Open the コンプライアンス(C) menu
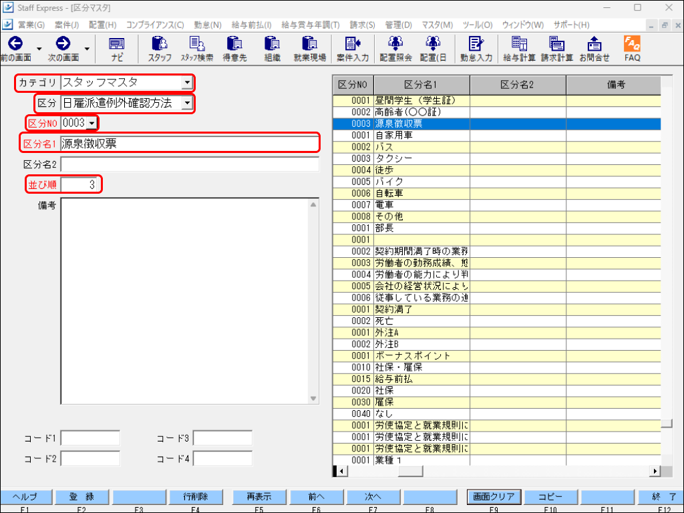 point(155,25)
